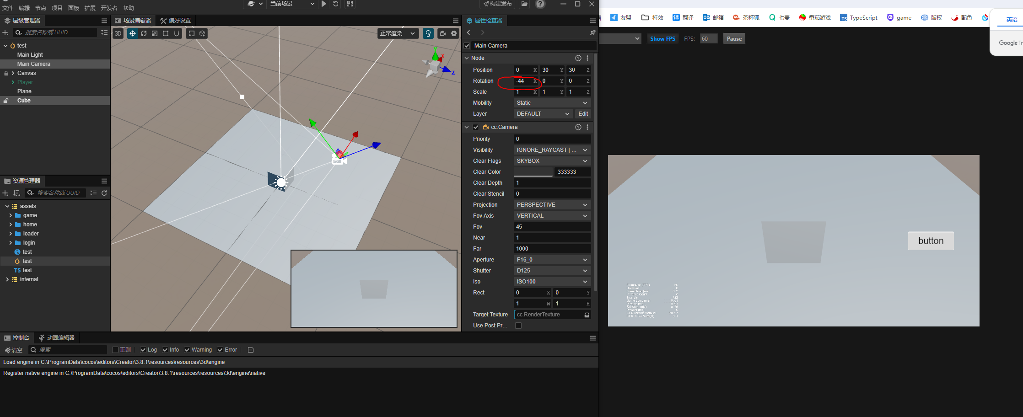
Task: Open the 文件 (File) menu
Action: click(x=8, y=8)
